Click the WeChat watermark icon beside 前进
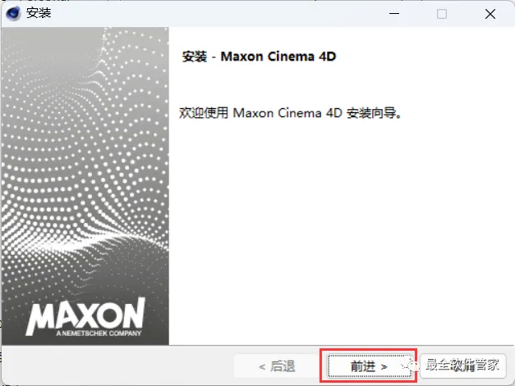The image size is (515, 386). click(x=409, y=365)
